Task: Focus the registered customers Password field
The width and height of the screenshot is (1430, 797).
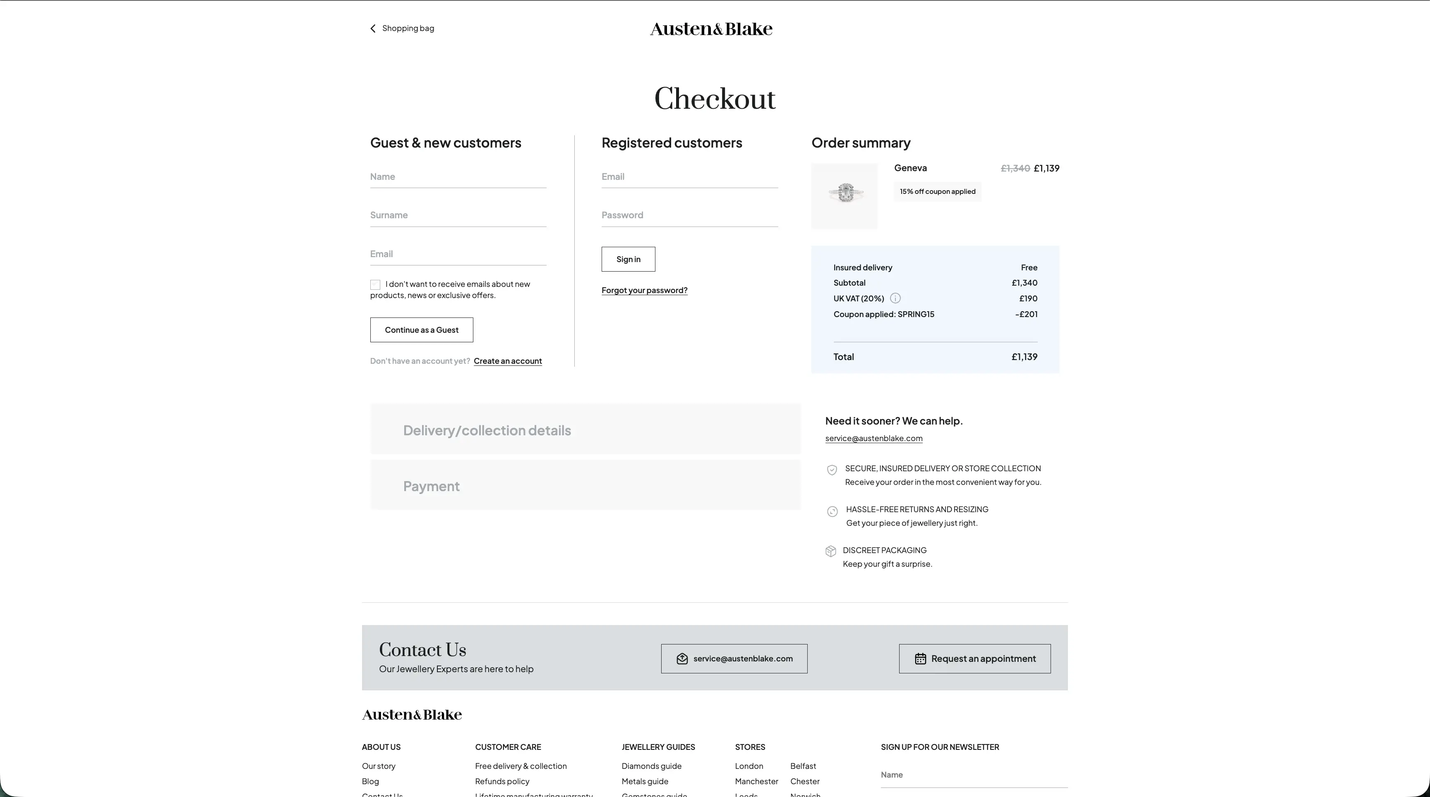Action: coord(689,215)
